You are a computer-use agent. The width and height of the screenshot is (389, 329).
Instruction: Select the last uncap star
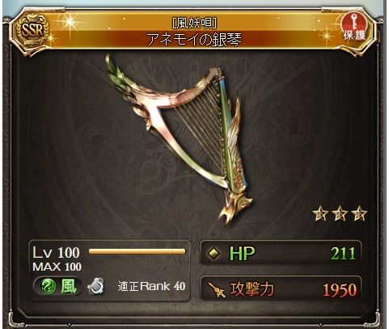[x=359, y=214]
